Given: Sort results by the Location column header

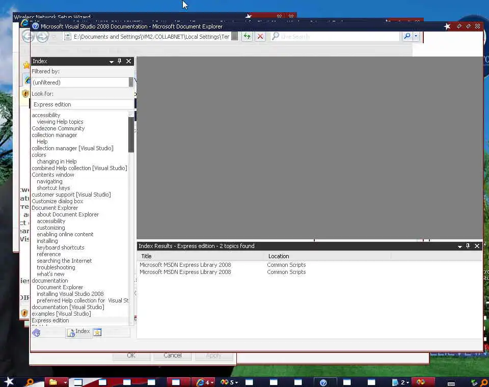Looking at the screenshot, I should [328, 256].
